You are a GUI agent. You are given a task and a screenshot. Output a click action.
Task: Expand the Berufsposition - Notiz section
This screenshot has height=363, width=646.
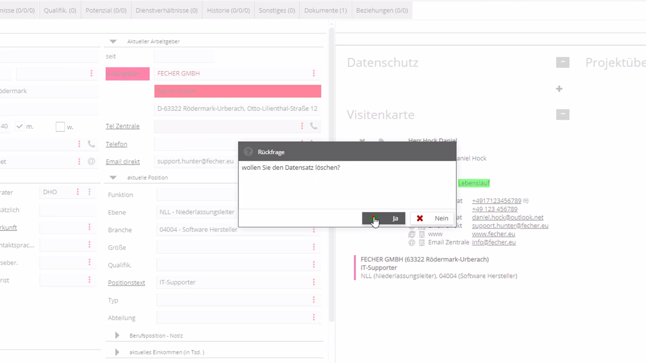(117, 335)
